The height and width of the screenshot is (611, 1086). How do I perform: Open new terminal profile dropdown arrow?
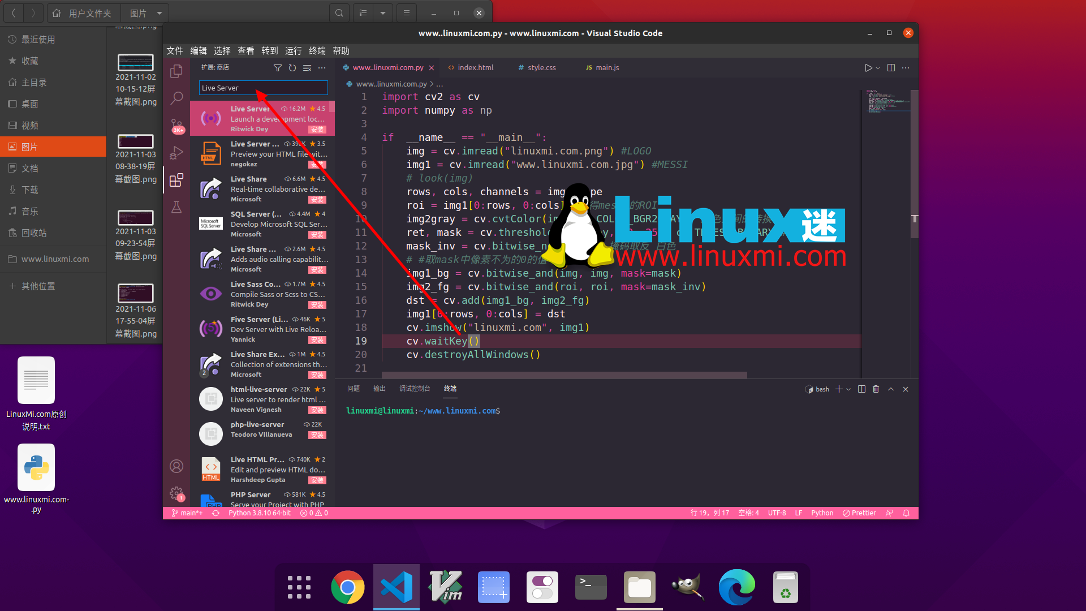[848, 389]
